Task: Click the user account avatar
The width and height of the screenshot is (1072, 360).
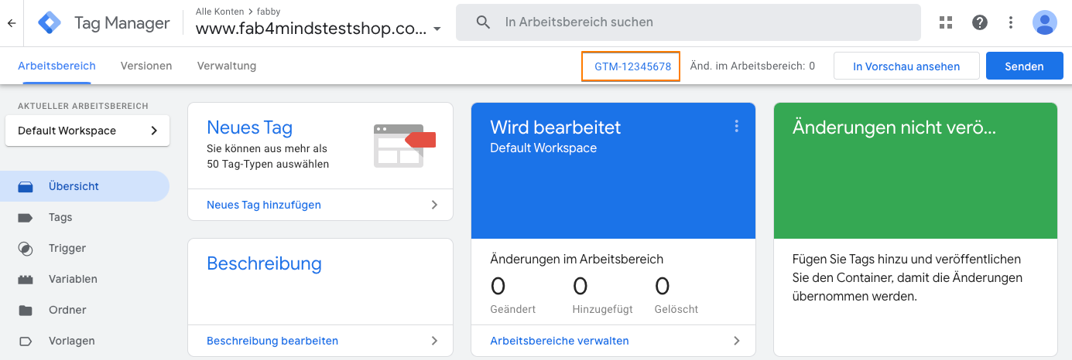Action: click(1044, 22)
